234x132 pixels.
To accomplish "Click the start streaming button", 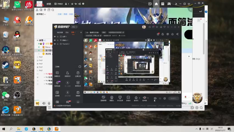I will (173, 98).
